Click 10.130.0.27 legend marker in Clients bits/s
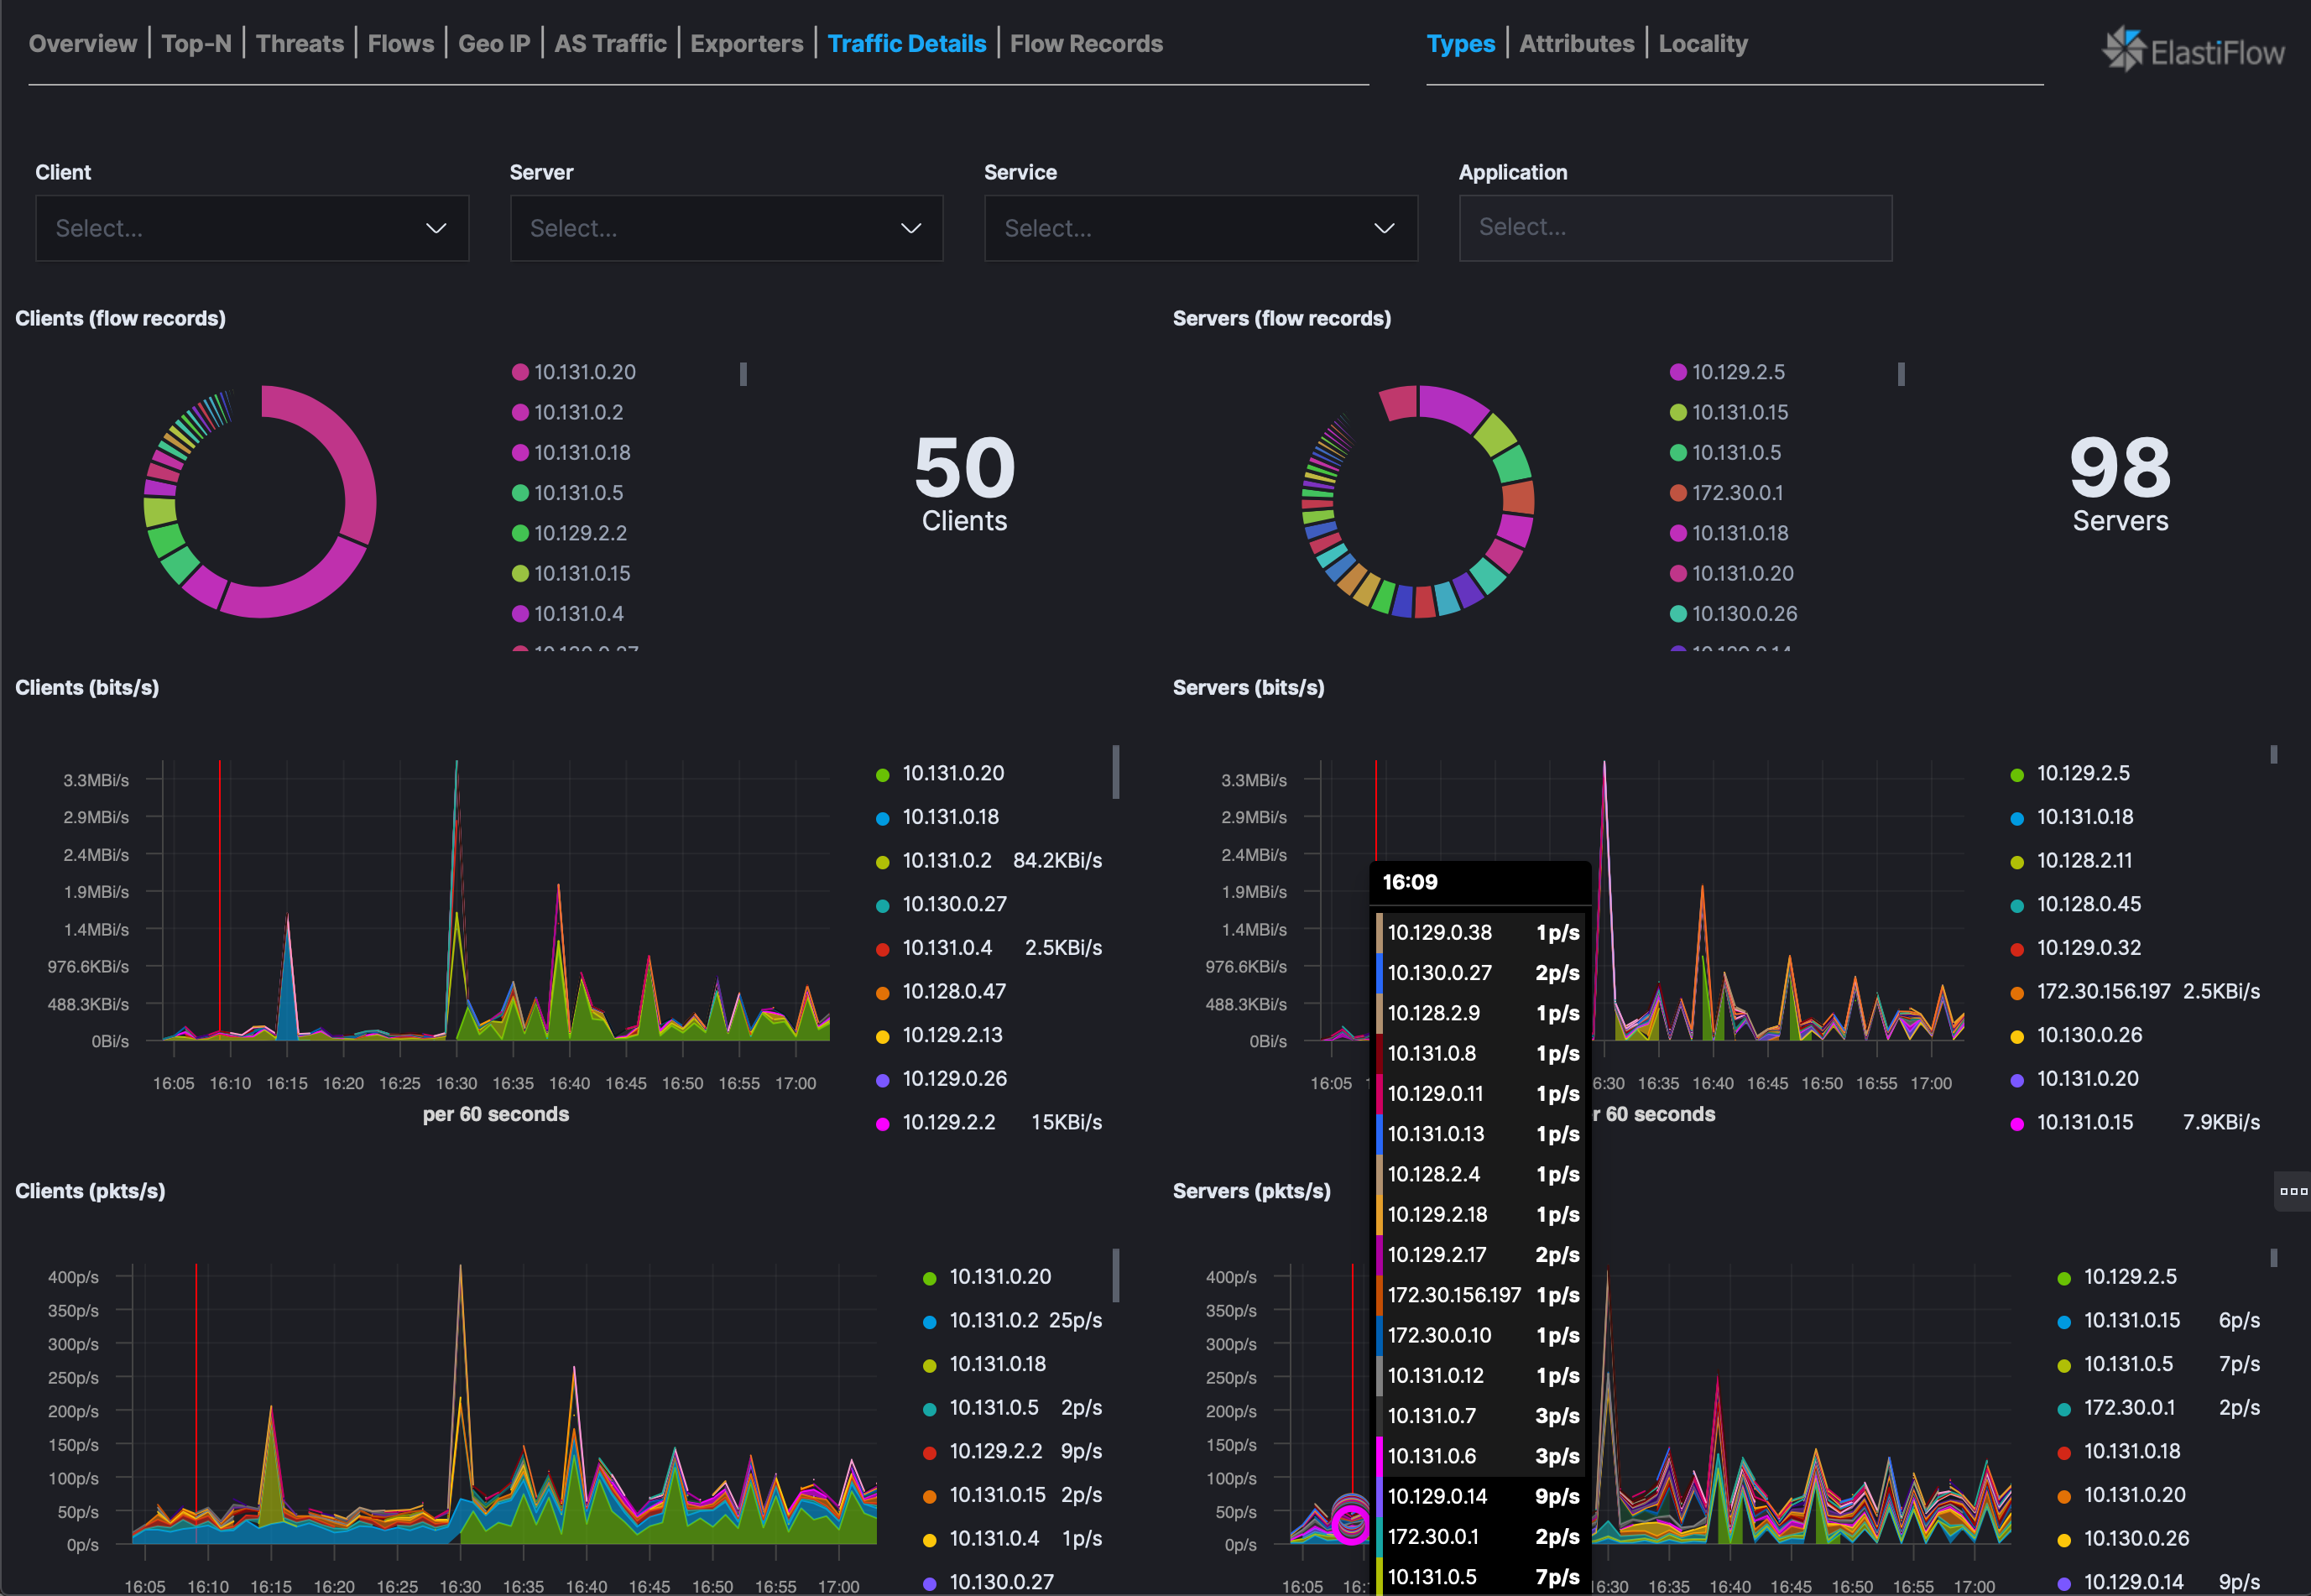The width and height of the screenshot is (2311, 1596). (x=883, y=905)
